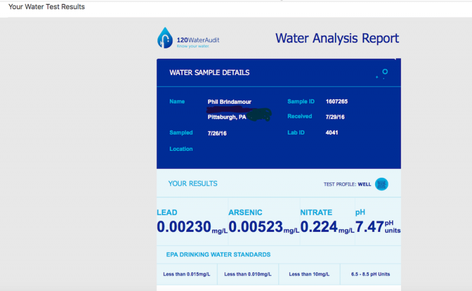Click the 'Received' label
This screenshot has width=472, height=291.
(300, 116)
